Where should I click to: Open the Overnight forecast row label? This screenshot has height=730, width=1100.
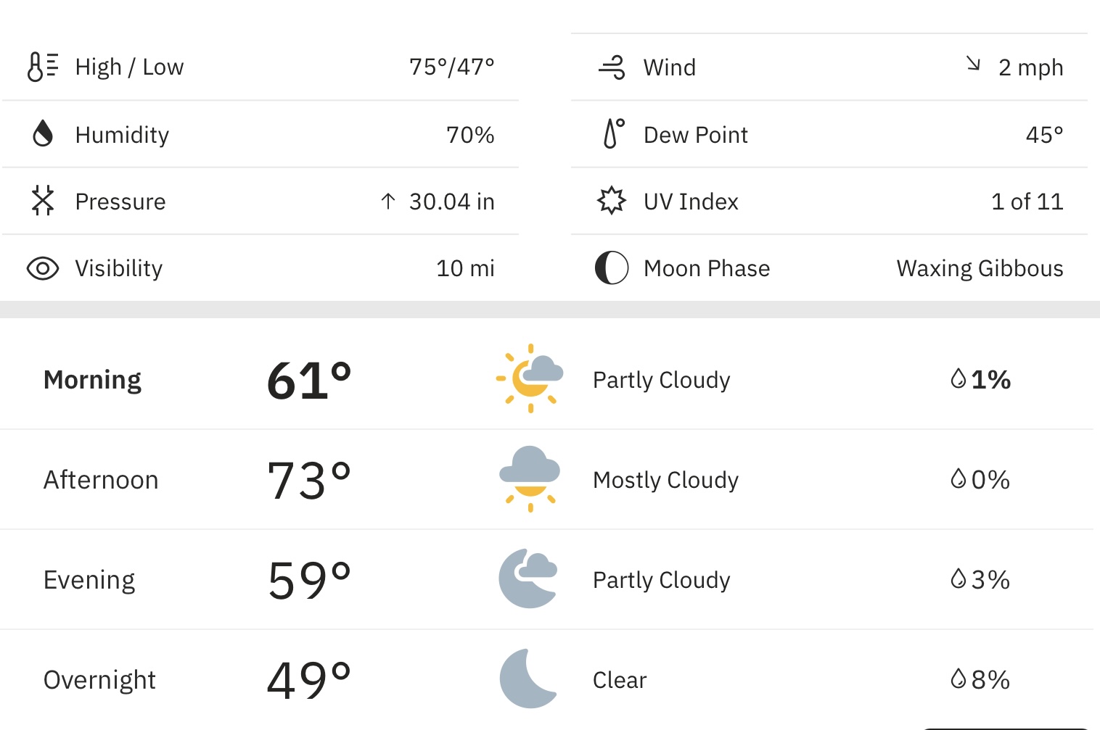tap(99, 680)
